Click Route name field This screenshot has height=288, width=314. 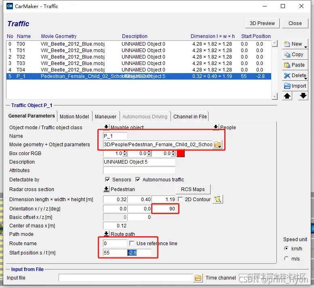pos(115,244)
